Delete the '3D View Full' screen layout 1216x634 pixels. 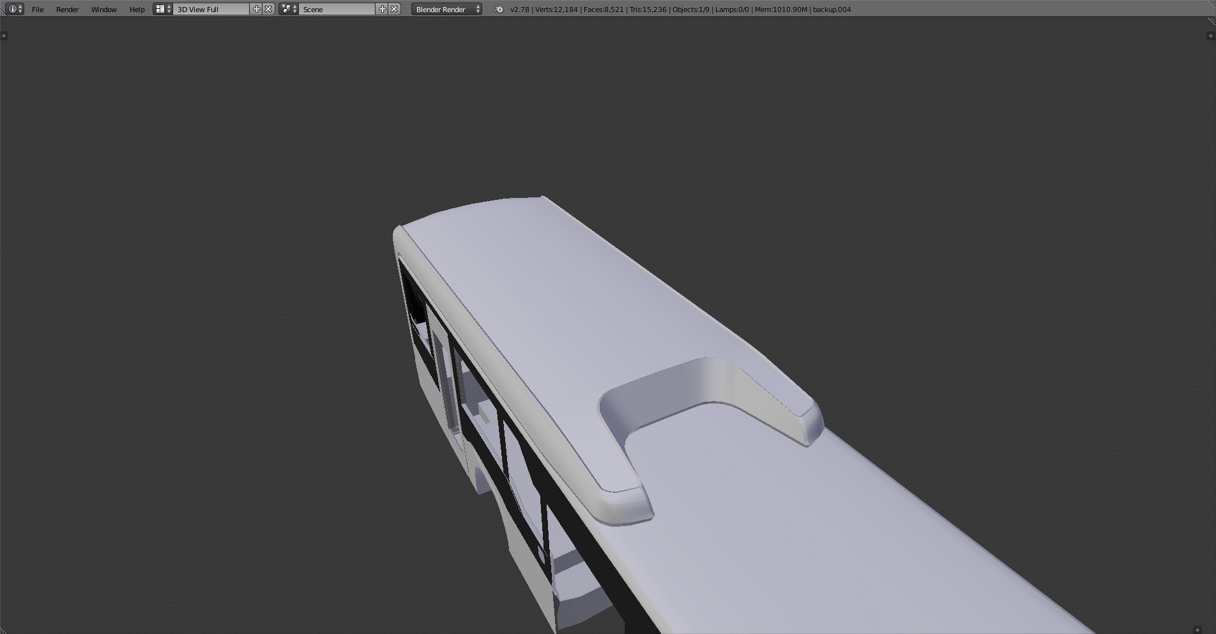point(269,9)
